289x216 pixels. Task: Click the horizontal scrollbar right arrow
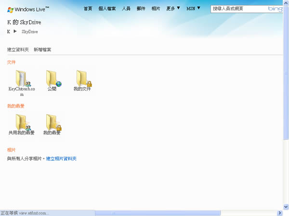click(279, 213)
